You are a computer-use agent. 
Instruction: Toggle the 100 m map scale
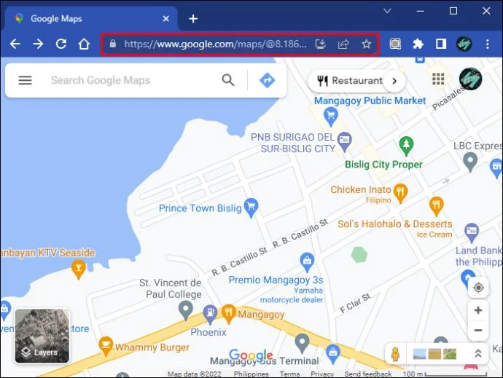point(444,374)
